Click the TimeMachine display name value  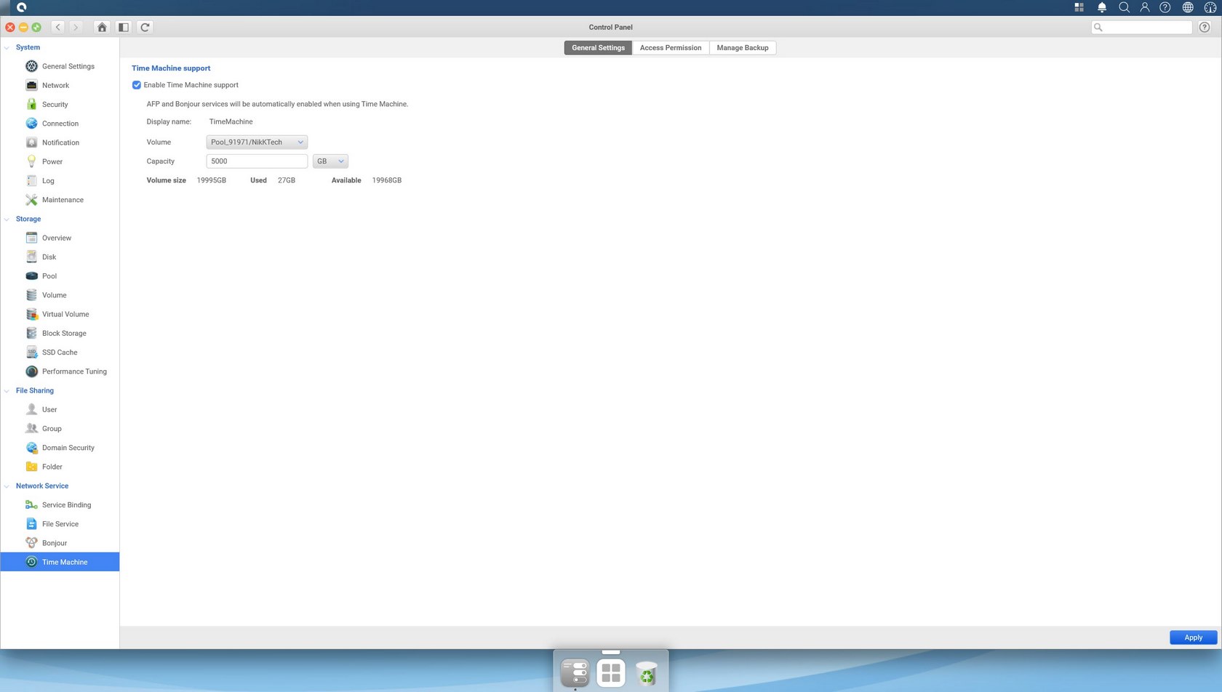tap(231, 122)
